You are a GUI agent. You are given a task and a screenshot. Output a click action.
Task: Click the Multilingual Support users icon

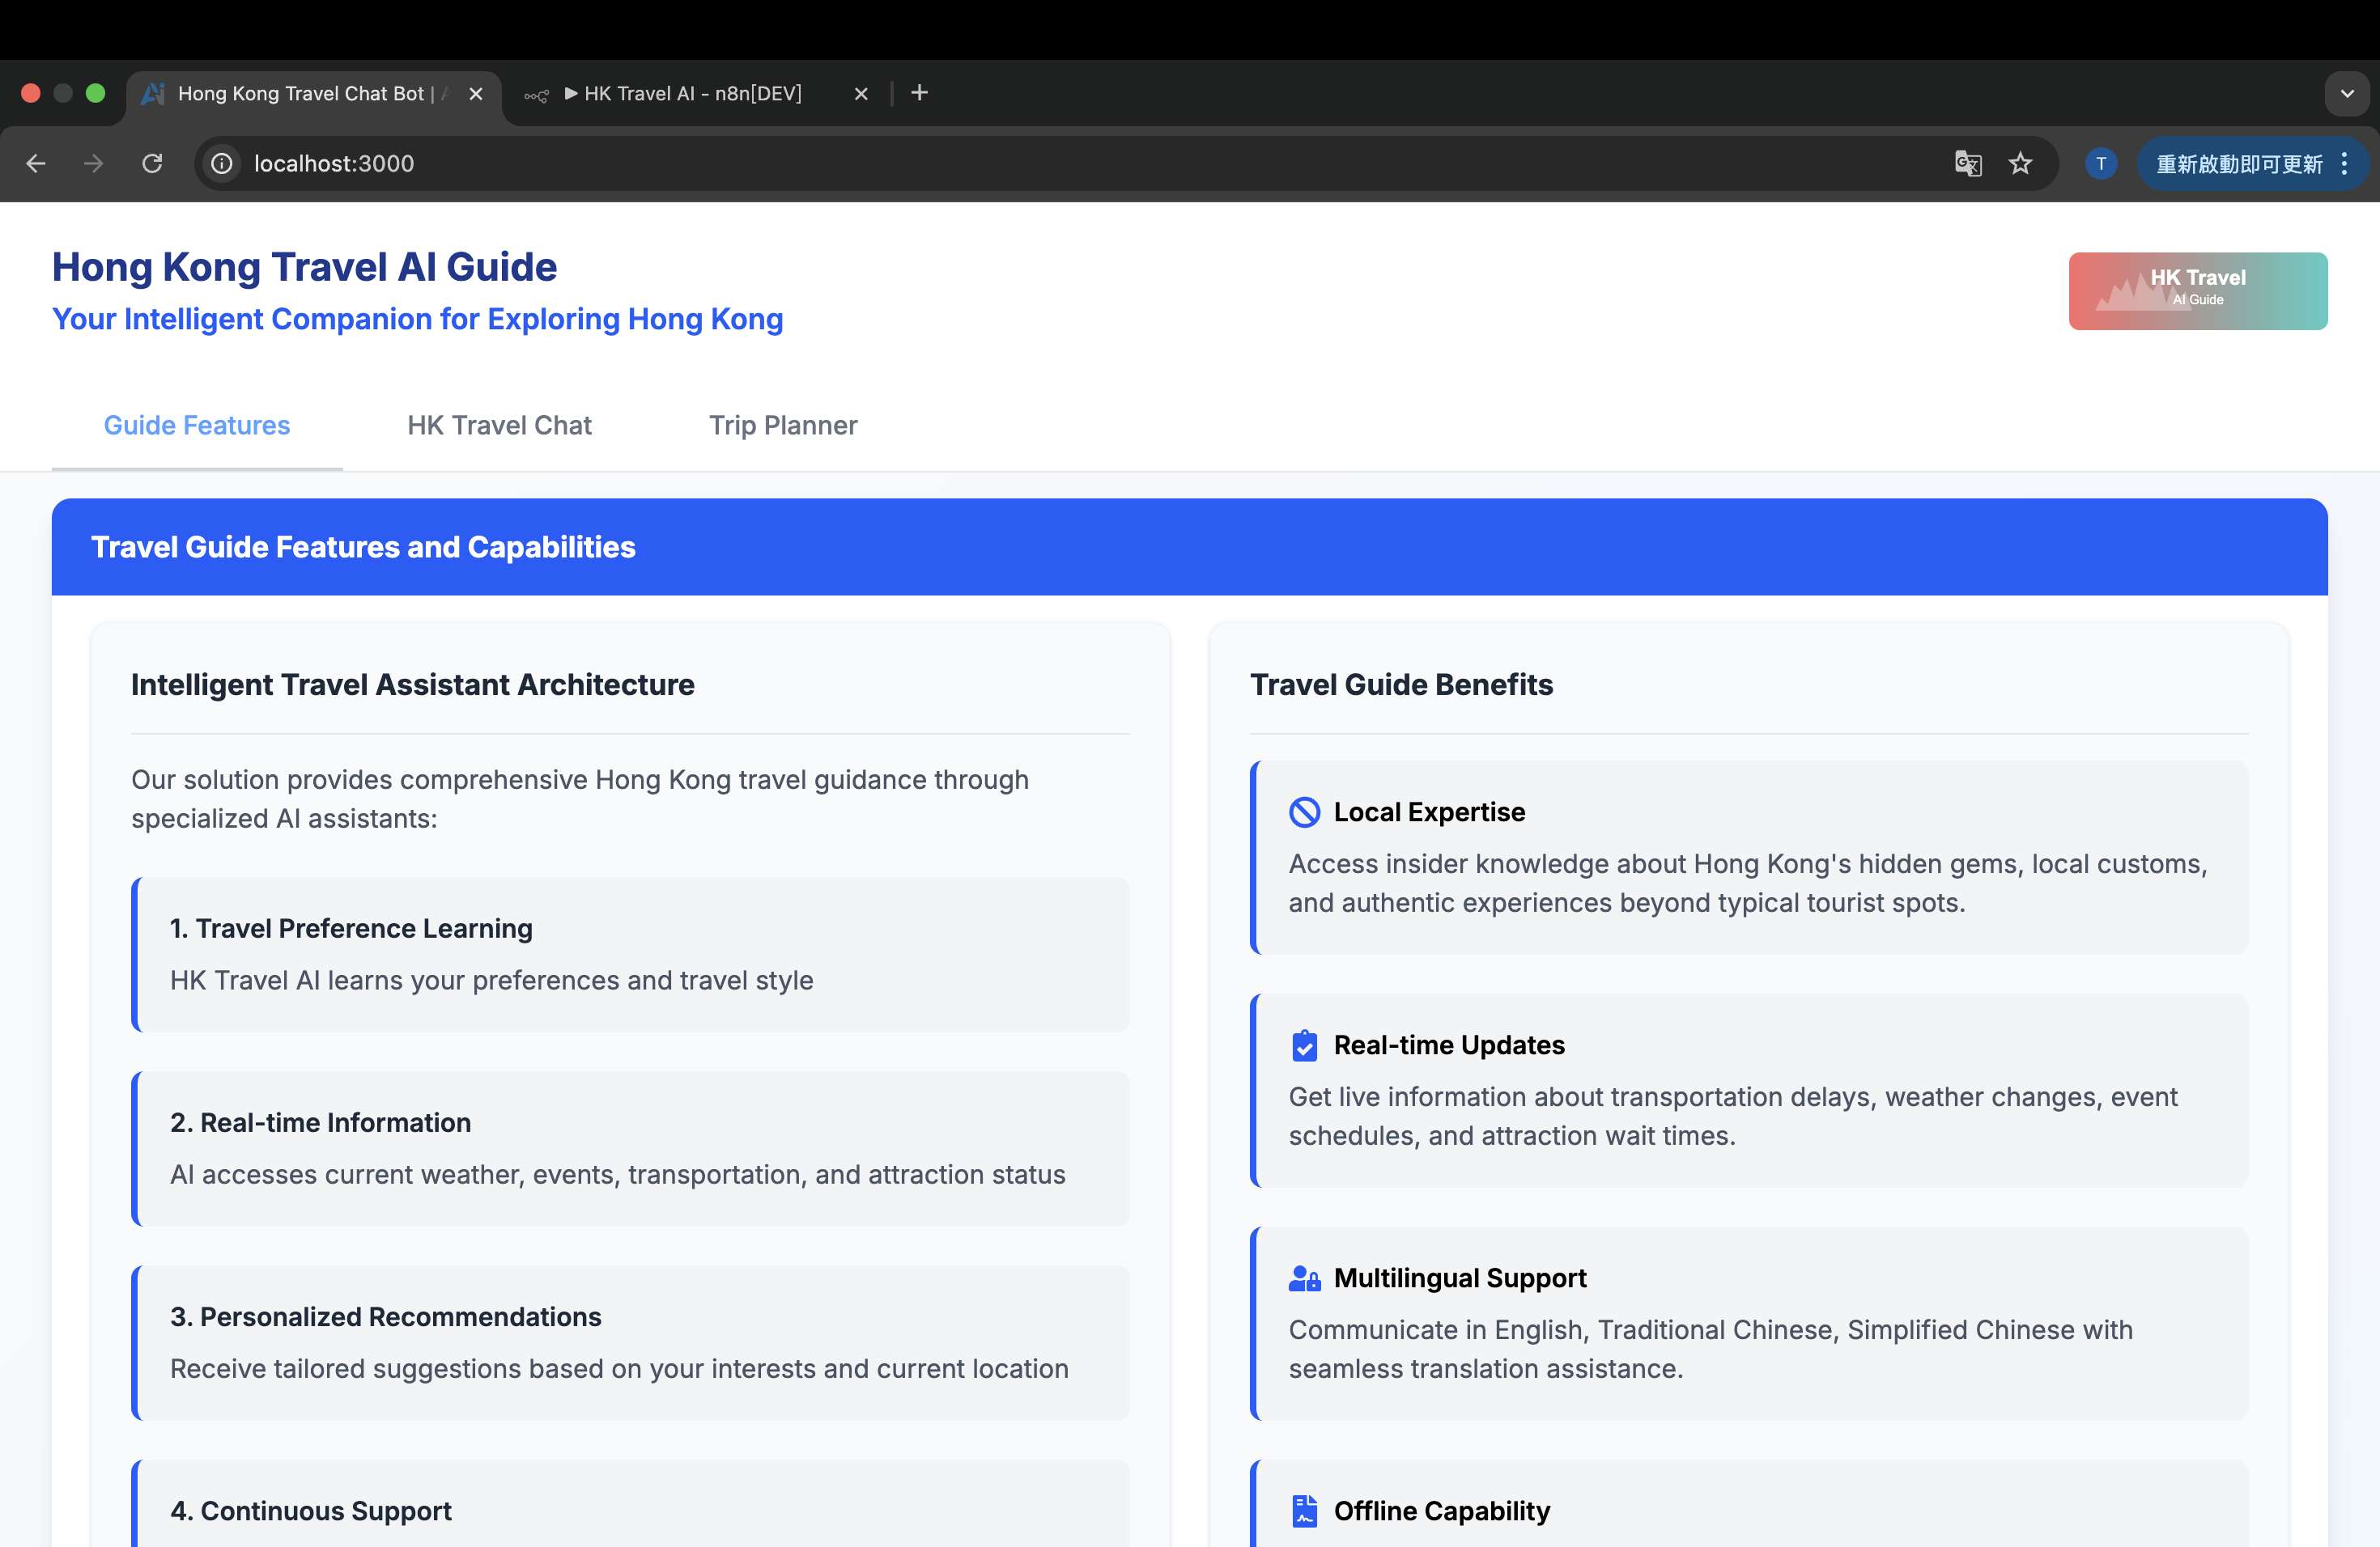[1304, 1278]
